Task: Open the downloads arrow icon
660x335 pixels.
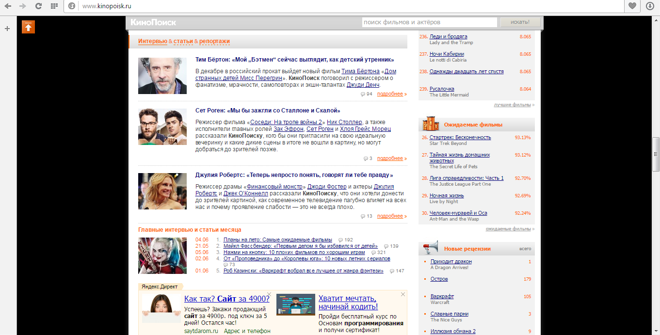Action: (650, 6)
